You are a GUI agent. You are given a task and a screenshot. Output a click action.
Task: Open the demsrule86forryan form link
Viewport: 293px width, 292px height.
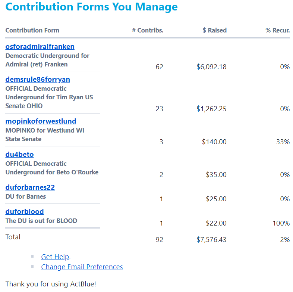point(38,80)
